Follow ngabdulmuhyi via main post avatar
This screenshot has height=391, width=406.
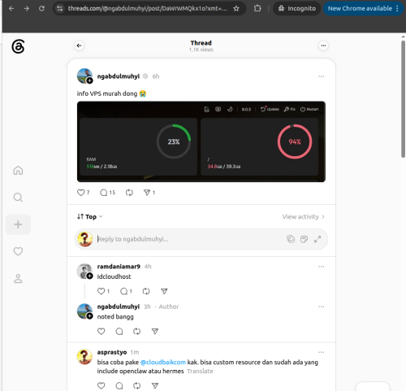(x=89, y=80)
